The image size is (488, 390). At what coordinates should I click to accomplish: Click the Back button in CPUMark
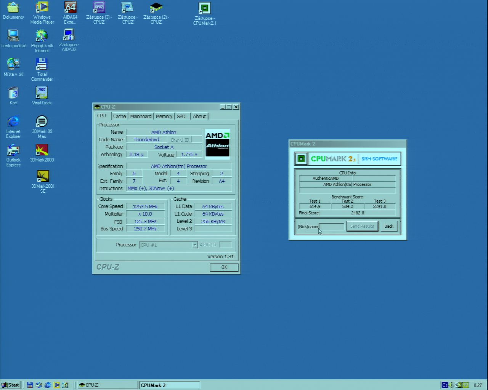[x=388, y=226]
